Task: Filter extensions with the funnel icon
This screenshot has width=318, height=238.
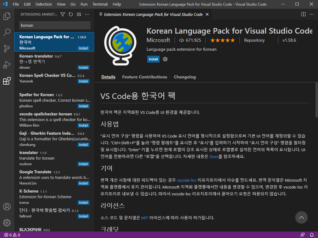Action: click(63, 14)
